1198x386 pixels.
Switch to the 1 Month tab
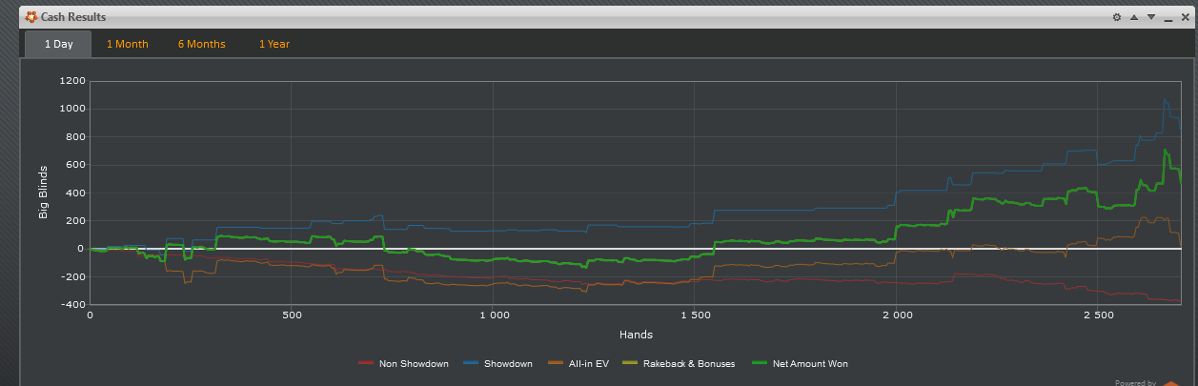127,44
